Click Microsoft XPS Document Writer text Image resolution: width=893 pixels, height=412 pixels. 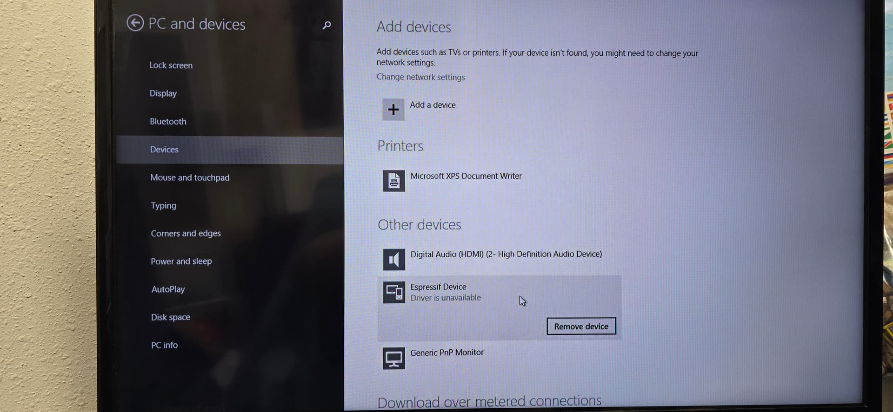466,176
